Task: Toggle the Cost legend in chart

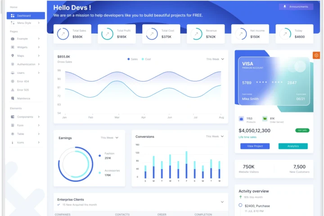Action: 146,59
